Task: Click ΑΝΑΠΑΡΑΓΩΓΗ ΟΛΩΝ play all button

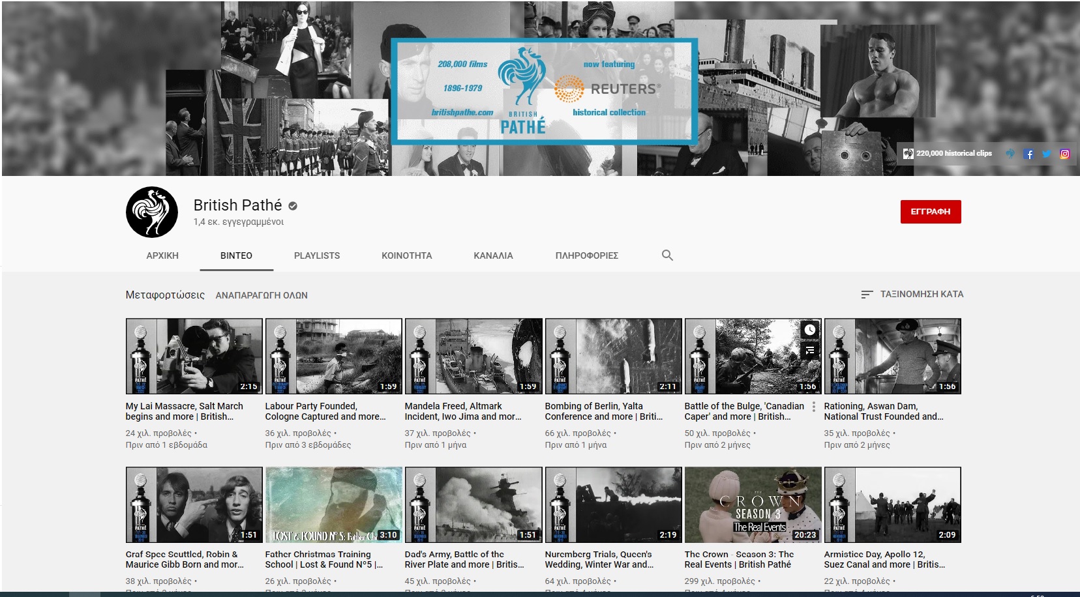Action: tap(262, 295)
